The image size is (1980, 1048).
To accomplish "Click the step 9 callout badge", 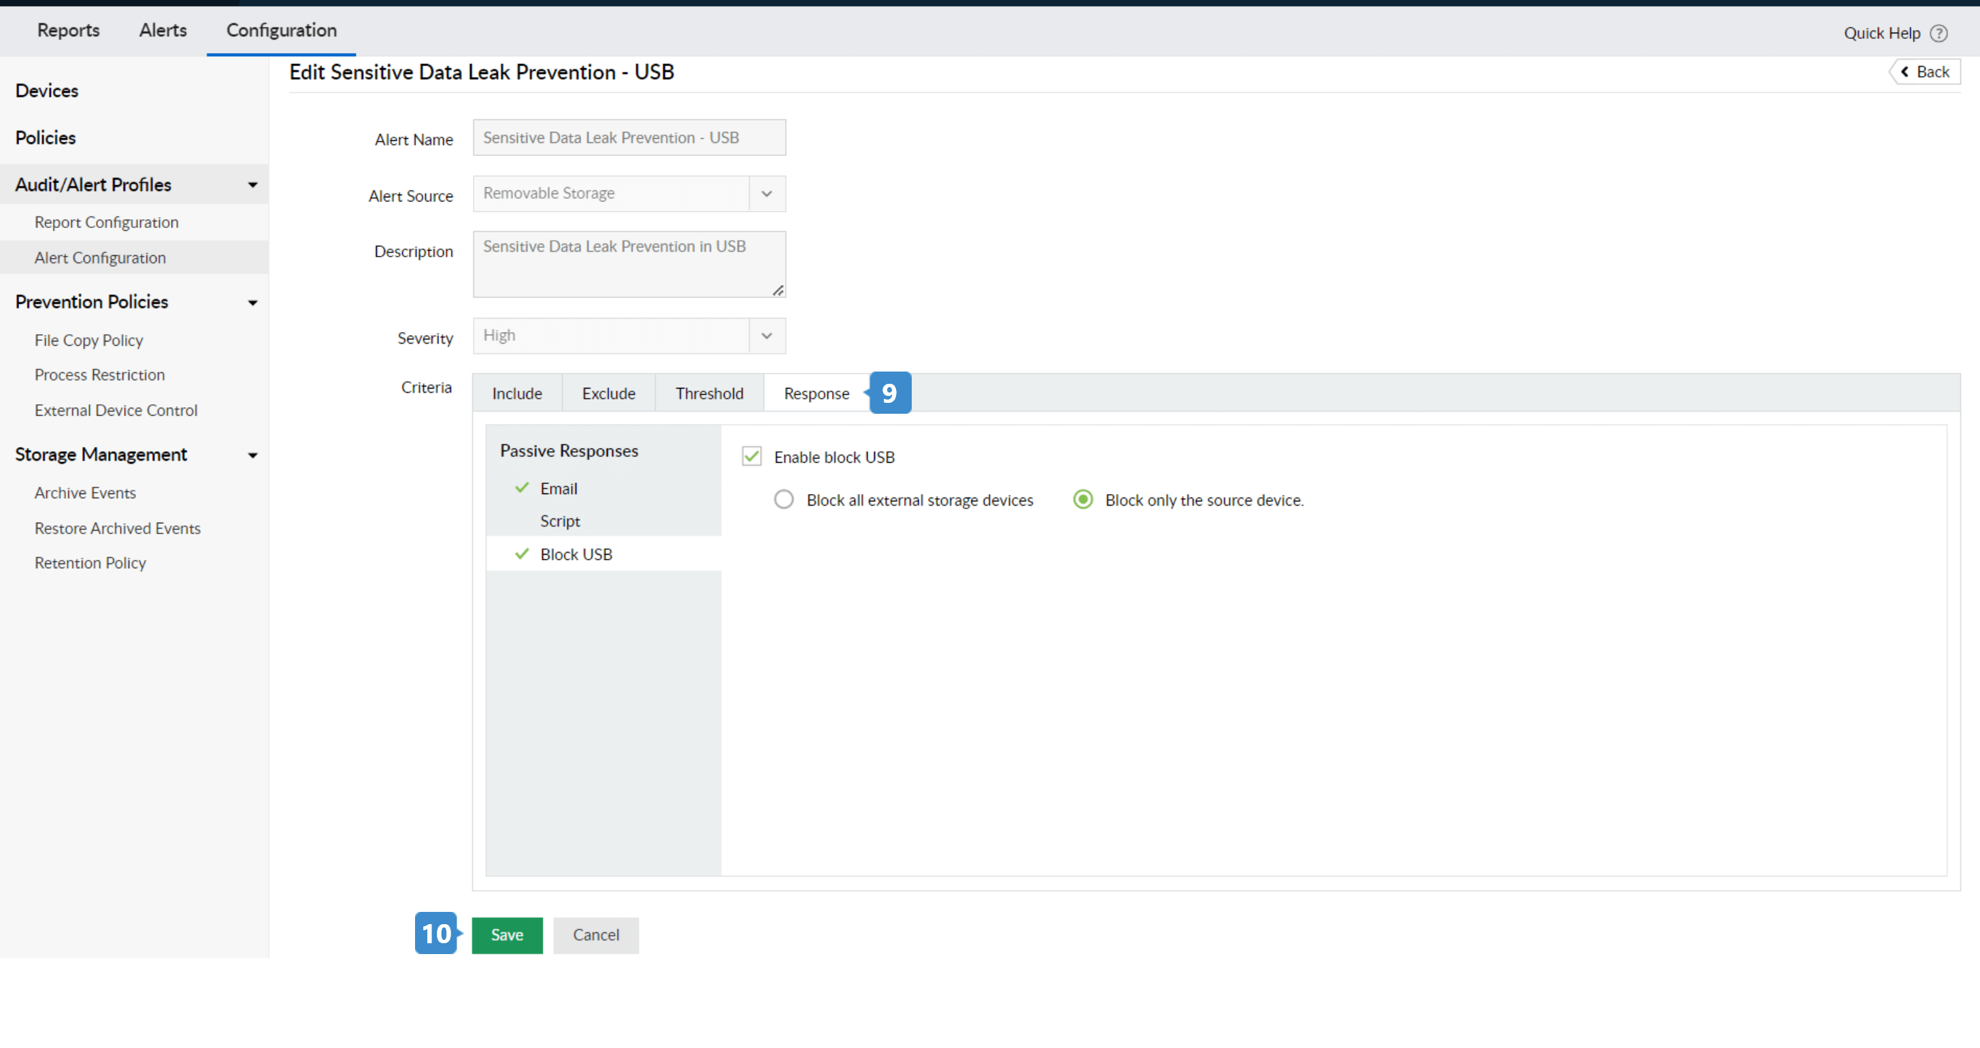I will click(889, 393).
